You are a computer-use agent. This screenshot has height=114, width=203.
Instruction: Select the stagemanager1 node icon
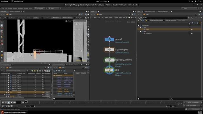pyautogui.click(x=109, y=50)
